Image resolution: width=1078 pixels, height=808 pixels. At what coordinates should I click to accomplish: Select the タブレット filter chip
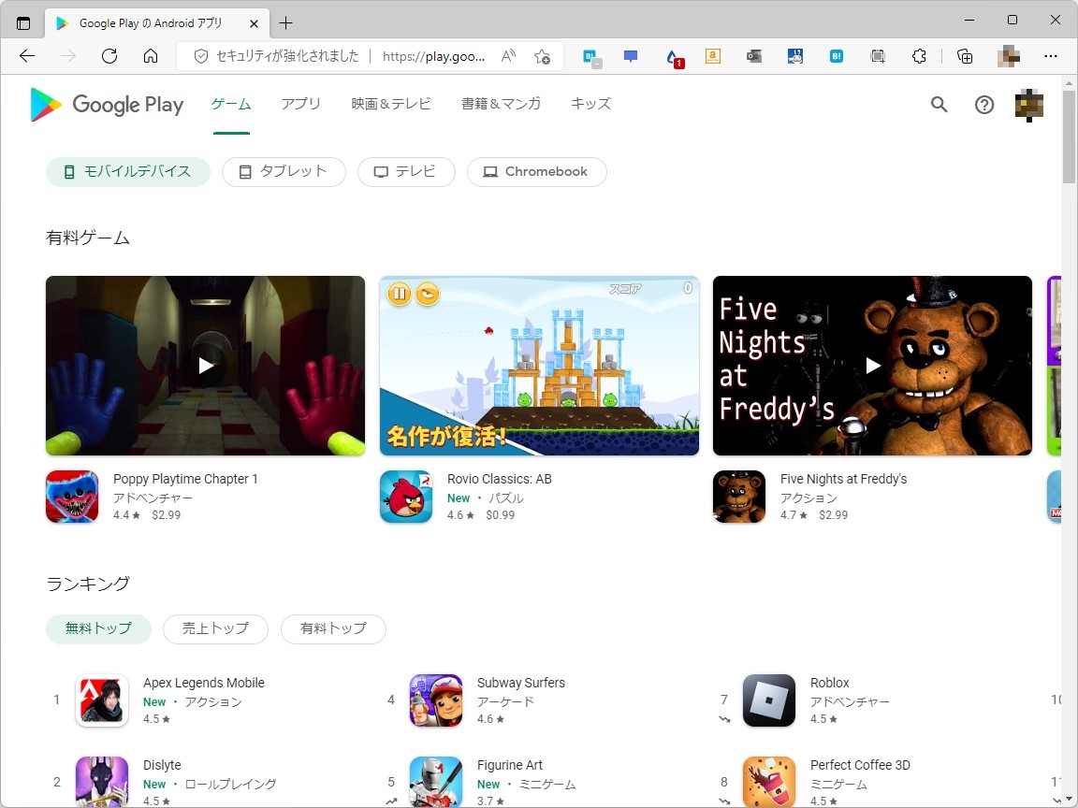pyautogui.click(x=284, y=172)
